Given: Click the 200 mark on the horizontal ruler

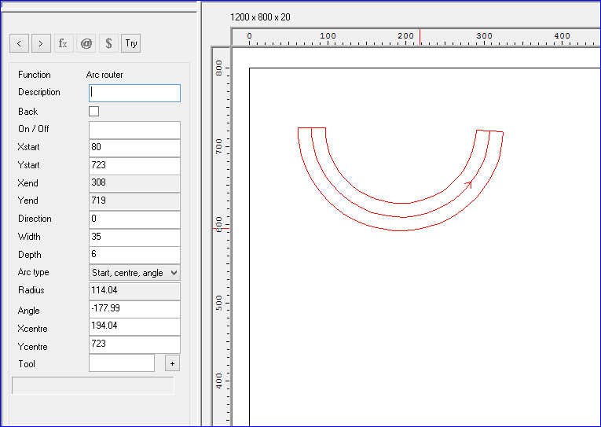Looking at the screenshot, I should coord(405,35).
